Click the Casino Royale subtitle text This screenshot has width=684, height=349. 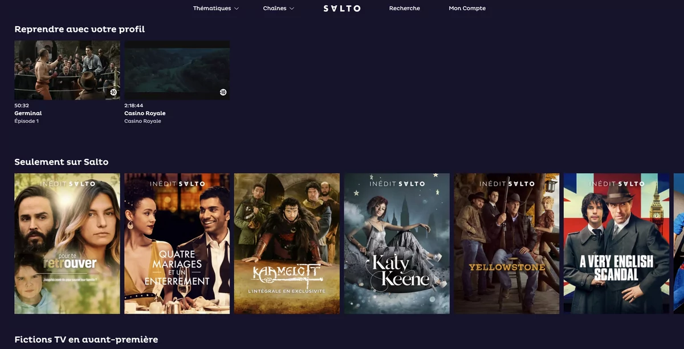click(142, 121)
